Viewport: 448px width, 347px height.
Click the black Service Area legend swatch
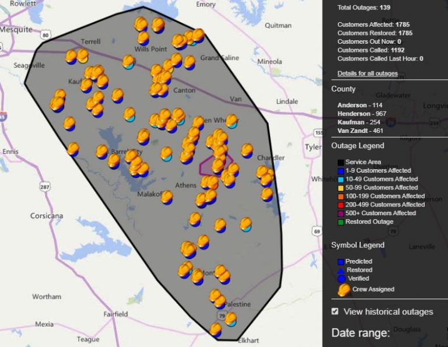click(341, 162)
